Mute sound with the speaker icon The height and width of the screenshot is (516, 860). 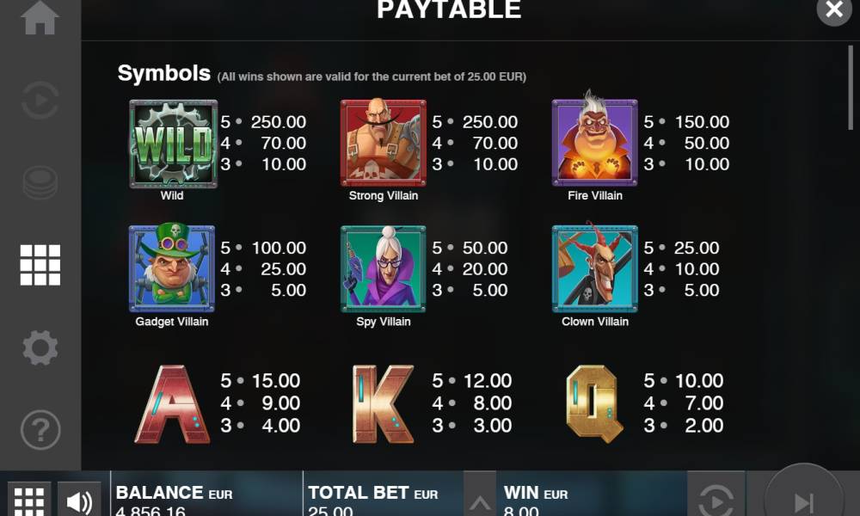[79, 501]
